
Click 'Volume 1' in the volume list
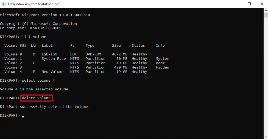point(13,59)
